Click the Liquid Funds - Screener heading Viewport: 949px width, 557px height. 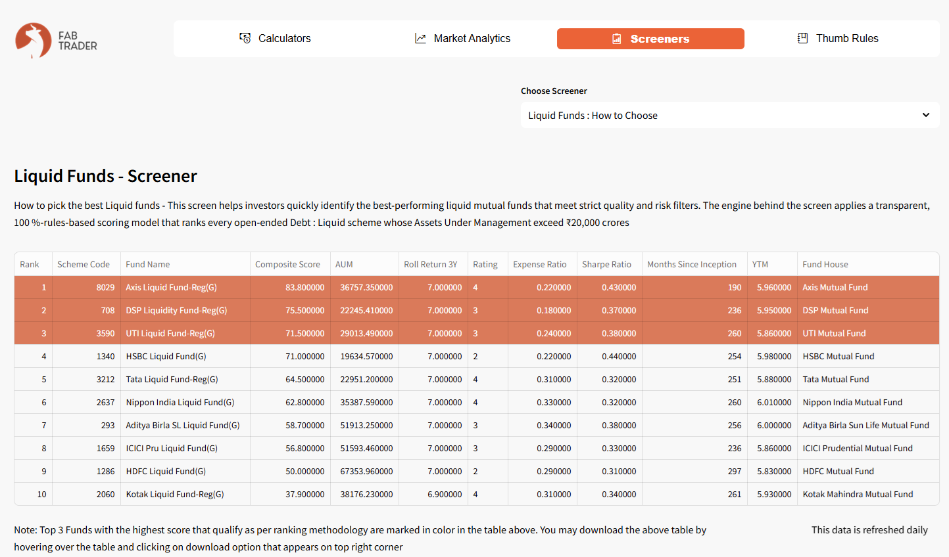click(106, 176)
